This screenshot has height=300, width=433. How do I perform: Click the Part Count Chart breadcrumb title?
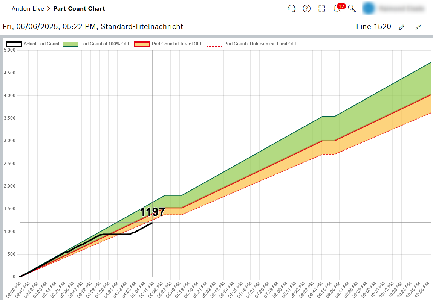coord(79,8)
